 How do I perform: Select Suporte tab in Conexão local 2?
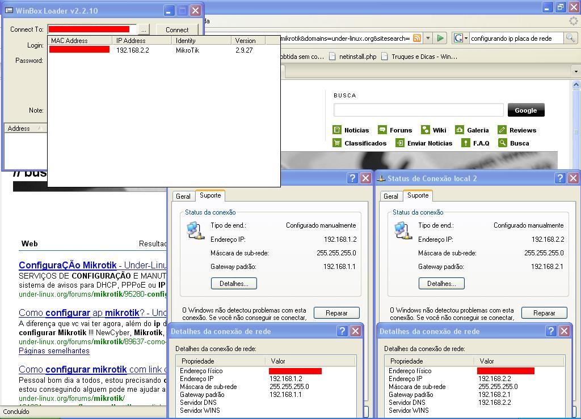(x=418, y=195)
